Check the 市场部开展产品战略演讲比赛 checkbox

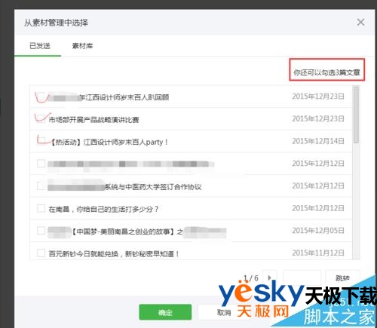(41, 118)
